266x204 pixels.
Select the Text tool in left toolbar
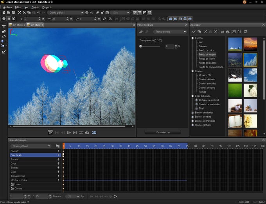tap(4, 27)
